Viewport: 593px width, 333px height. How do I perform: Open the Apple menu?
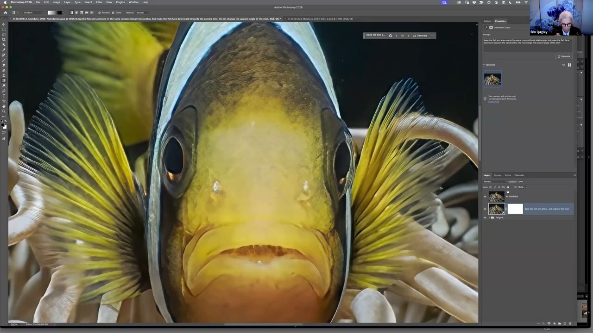tap(5, 2)
